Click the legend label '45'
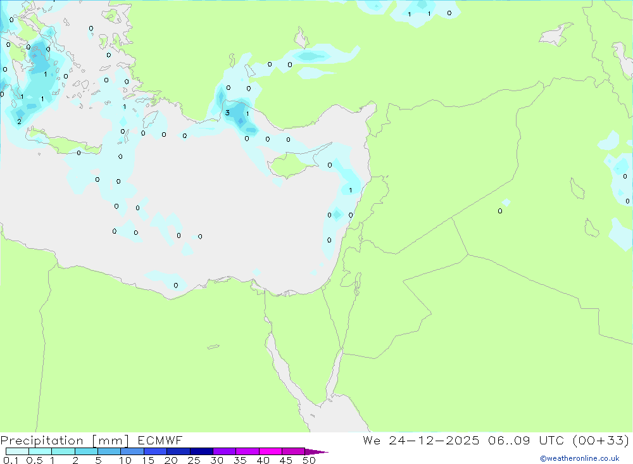The width and height of the screenshot is (633, 464). click(286, 460)
